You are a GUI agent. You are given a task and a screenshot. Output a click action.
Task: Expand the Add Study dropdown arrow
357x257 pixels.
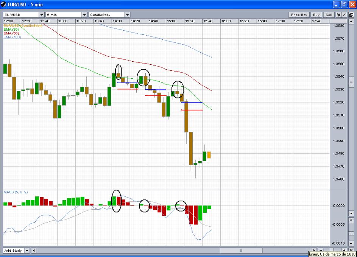(x=27, y=251)
